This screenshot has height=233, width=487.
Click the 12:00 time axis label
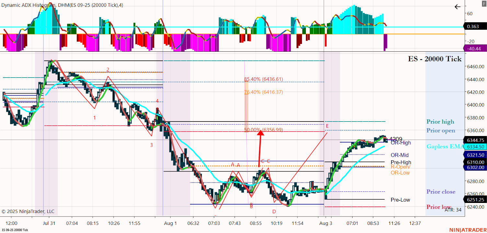12,223
